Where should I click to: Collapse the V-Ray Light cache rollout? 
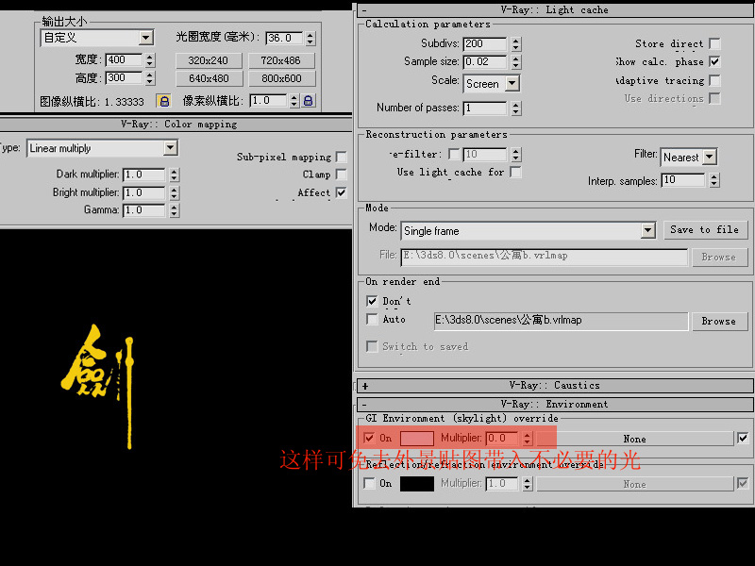[365, 10]
